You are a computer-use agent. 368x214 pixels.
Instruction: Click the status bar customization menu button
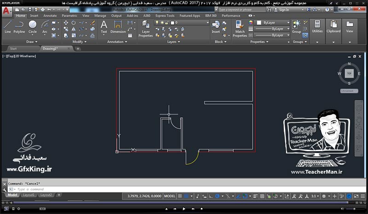tap(363, 196)
